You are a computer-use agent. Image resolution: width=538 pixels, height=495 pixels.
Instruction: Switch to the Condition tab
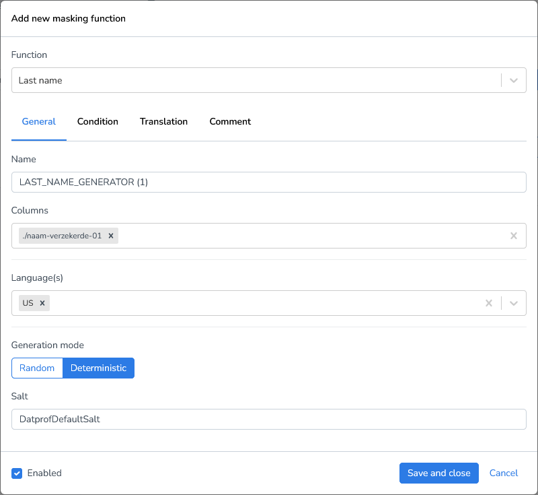(98, 122)
